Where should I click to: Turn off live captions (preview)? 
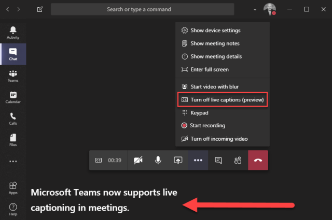(x=223, y=99)
